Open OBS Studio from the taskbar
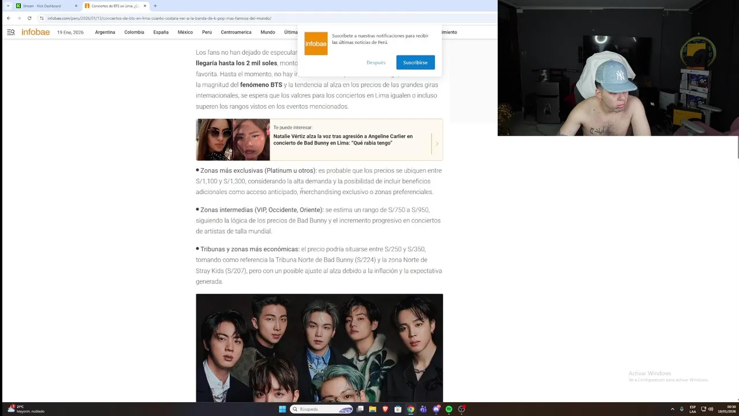 461,409
